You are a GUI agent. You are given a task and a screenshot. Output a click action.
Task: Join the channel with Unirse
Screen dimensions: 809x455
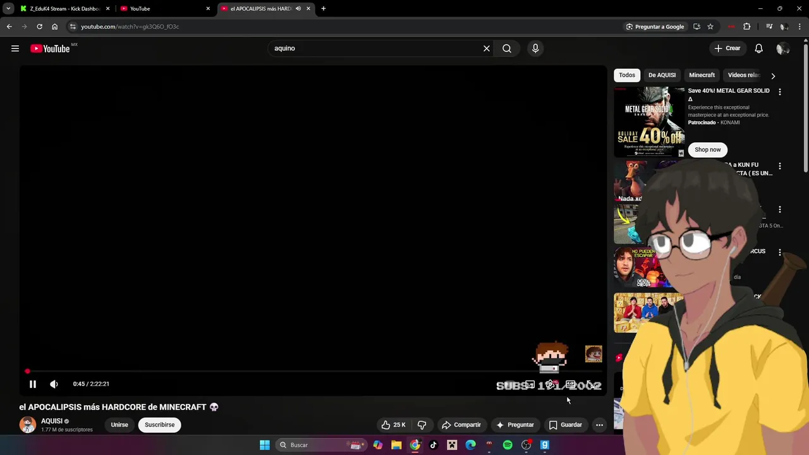click(x=119, y=425)
